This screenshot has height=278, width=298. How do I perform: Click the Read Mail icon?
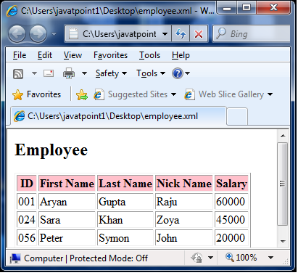click(x=49, y=73)
